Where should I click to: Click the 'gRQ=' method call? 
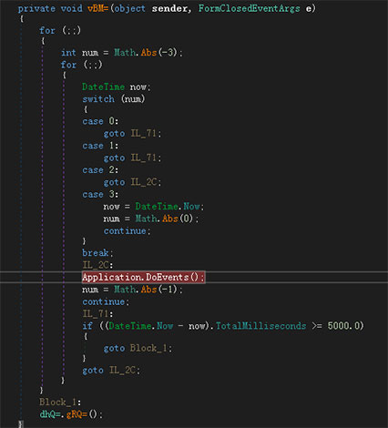[77, 414]
